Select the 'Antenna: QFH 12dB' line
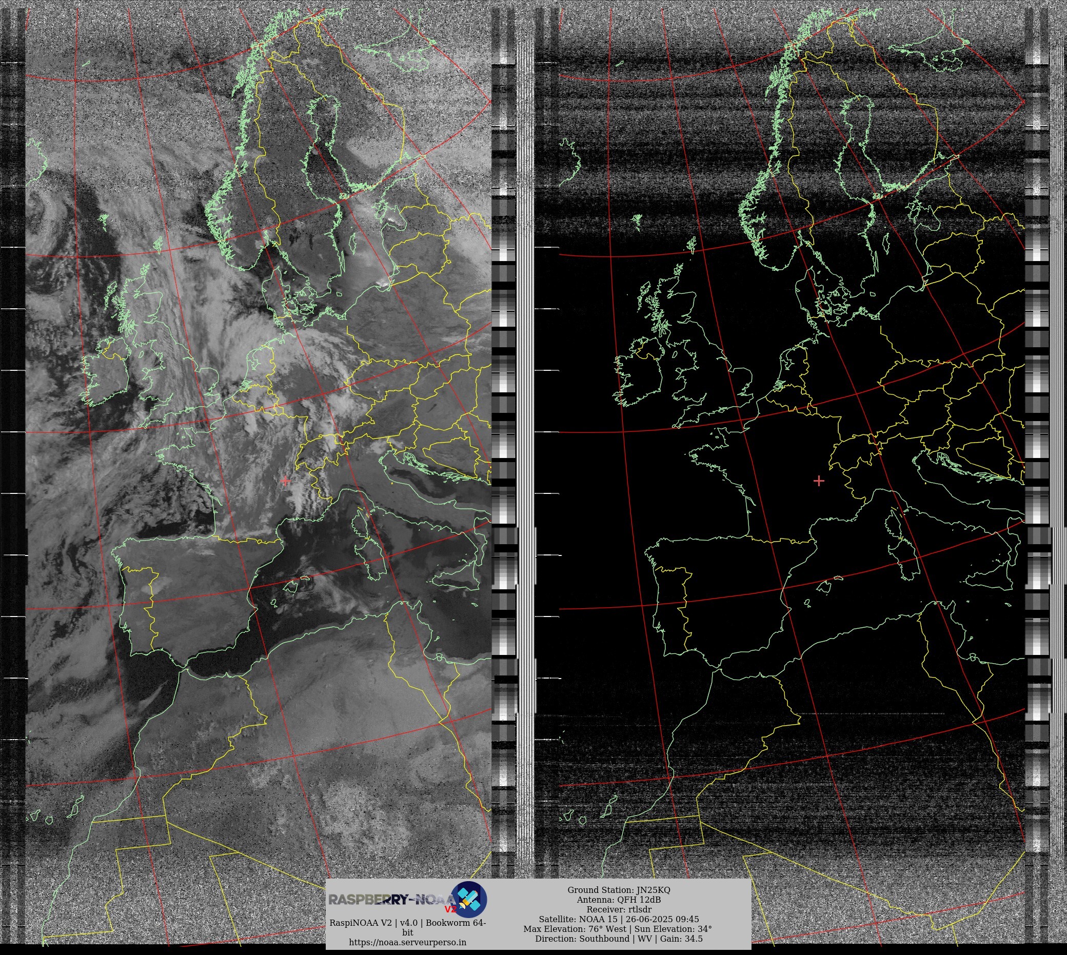Image resolution: width=1067 pixels, height=955 pixels. (619, 900)
